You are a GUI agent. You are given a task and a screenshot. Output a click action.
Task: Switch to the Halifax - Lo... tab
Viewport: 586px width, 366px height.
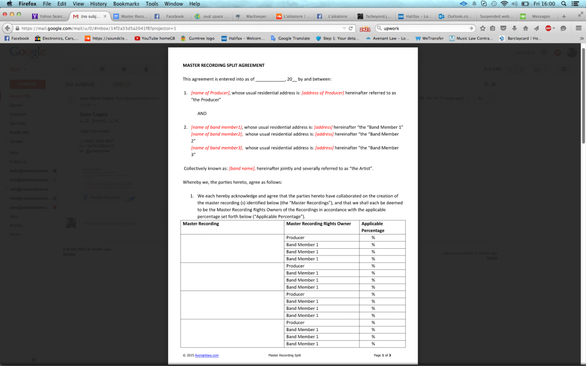pos(414,17)
